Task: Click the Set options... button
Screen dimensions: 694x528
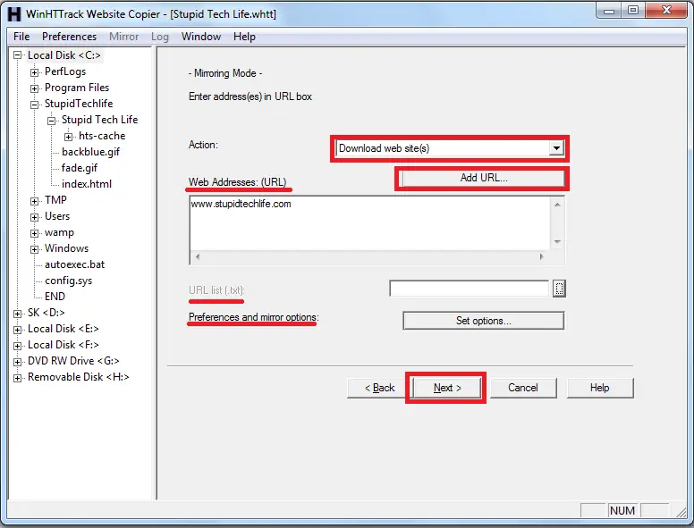Action: coord(483,321)
